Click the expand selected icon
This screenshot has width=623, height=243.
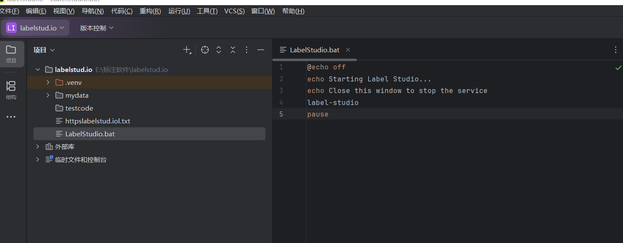click(219, 50)
